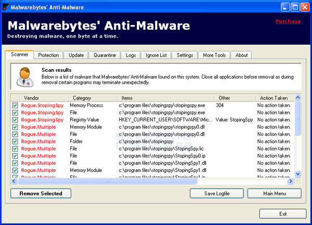This screenshot has width=312, height=225.
Task: Click the horizontal scroll left arrow
Action: pyautogui.click(x=14, y=181)
